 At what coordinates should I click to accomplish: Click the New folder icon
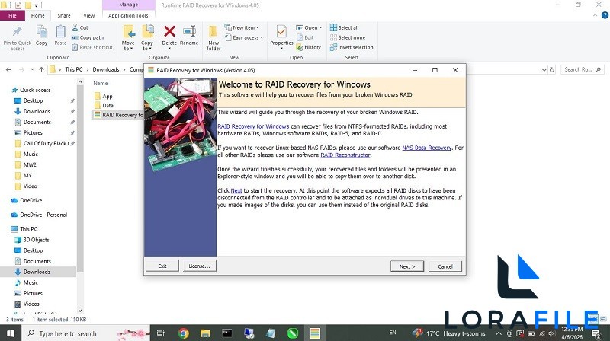pyautogui.click(x=213, y=31)
